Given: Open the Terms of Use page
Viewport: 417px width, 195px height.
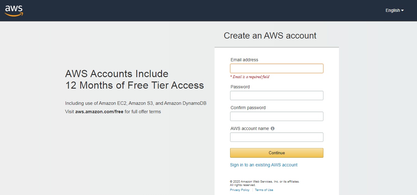Looking at the screenshot, I should point(264,190).
